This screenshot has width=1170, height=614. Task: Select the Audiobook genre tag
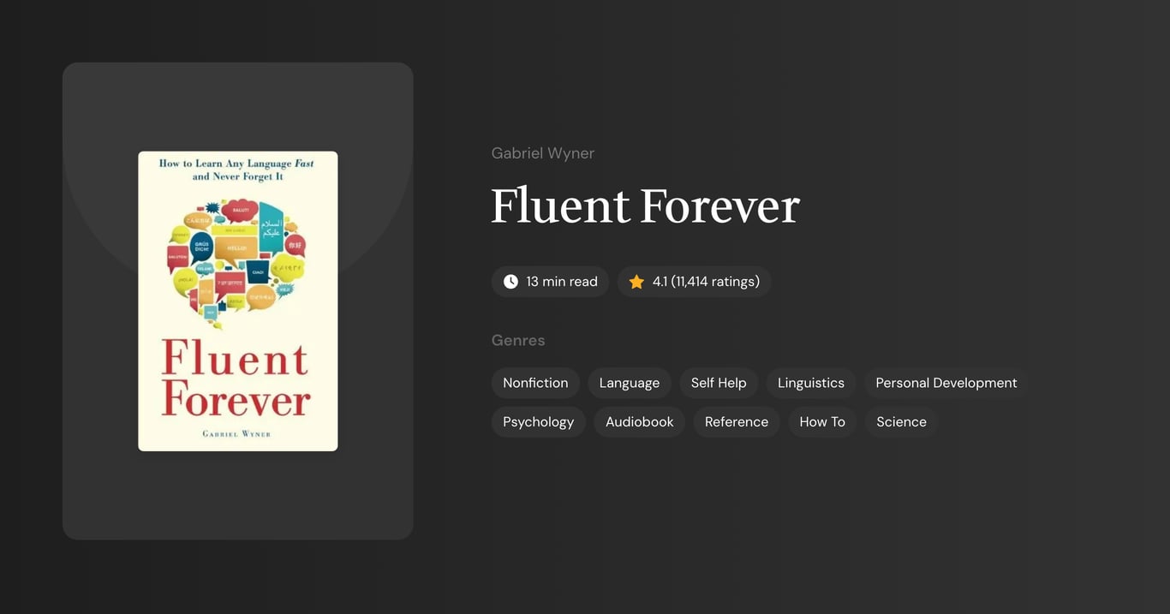tap(639, 421)
